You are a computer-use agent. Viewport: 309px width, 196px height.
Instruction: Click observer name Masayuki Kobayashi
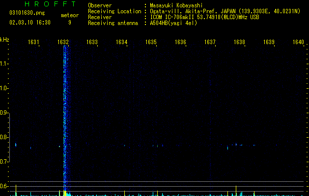[176, 5]
